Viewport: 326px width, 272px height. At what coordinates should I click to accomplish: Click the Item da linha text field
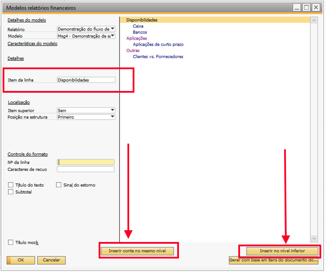tap(86, 80)
